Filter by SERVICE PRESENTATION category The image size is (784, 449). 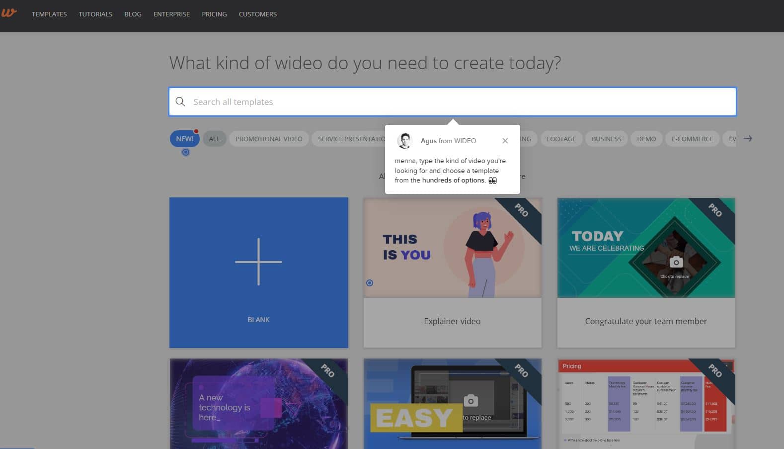(x=349, y=139)
